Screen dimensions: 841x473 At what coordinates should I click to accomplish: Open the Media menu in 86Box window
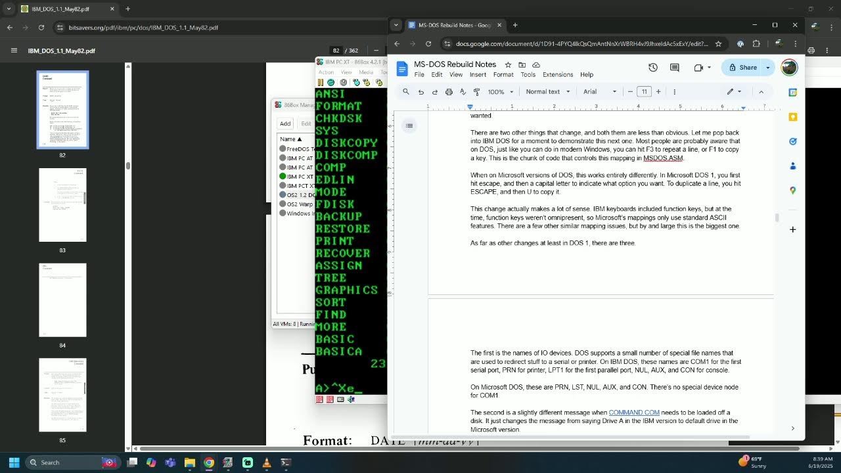click(366, 72)
